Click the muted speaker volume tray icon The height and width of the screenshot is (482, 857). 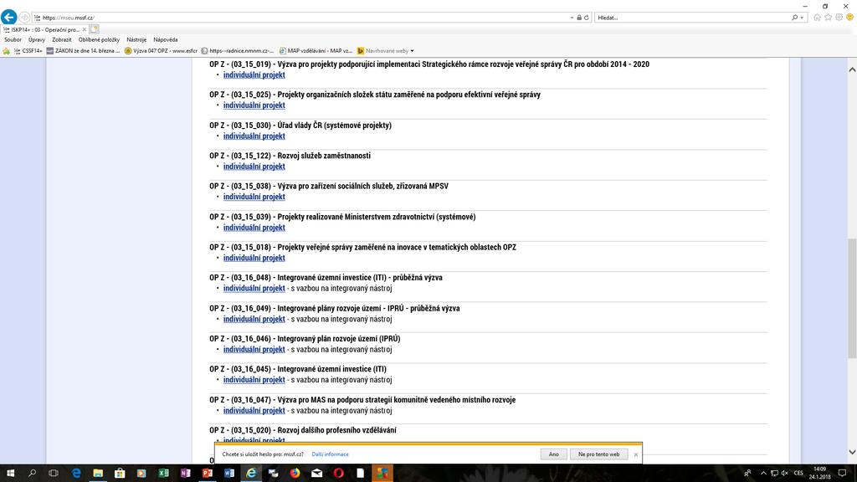[x=785, y=474]
